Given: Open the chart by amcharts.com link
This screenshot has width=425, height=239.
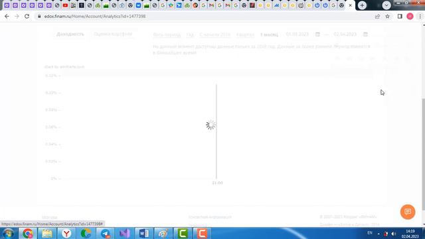Looking at the screenshot, I should (x=64, y=66).
